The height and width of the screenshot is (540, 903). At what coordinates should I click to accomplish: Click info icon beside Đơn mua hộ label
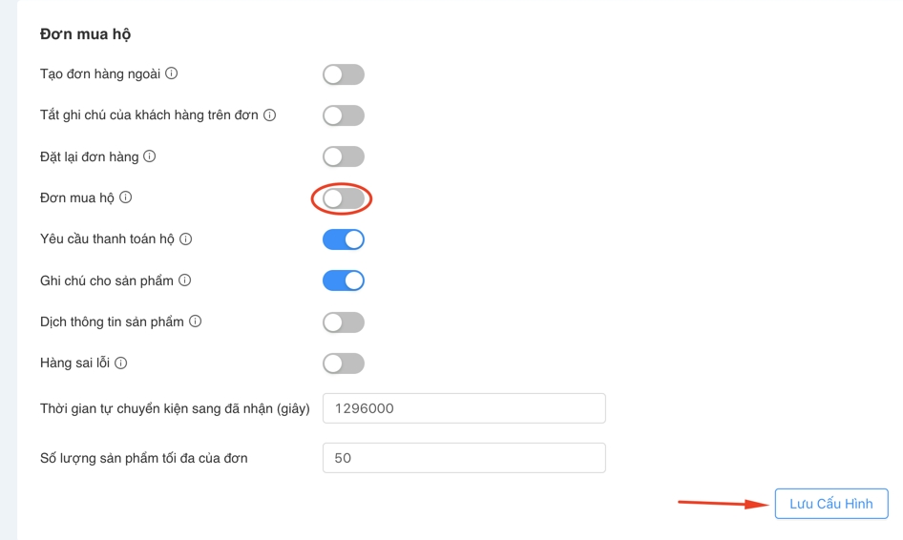pos(126,197)
